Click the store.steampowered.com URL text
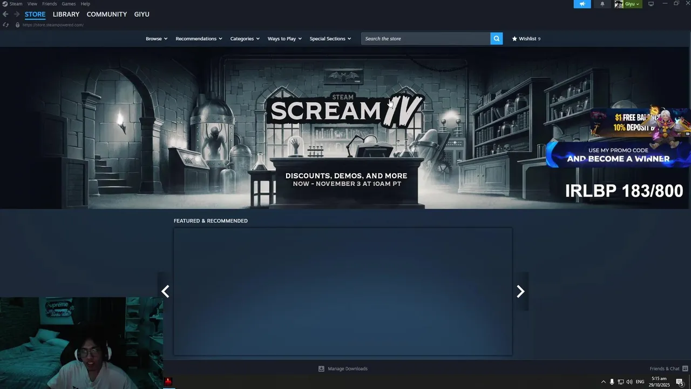 tap(53, 25)
